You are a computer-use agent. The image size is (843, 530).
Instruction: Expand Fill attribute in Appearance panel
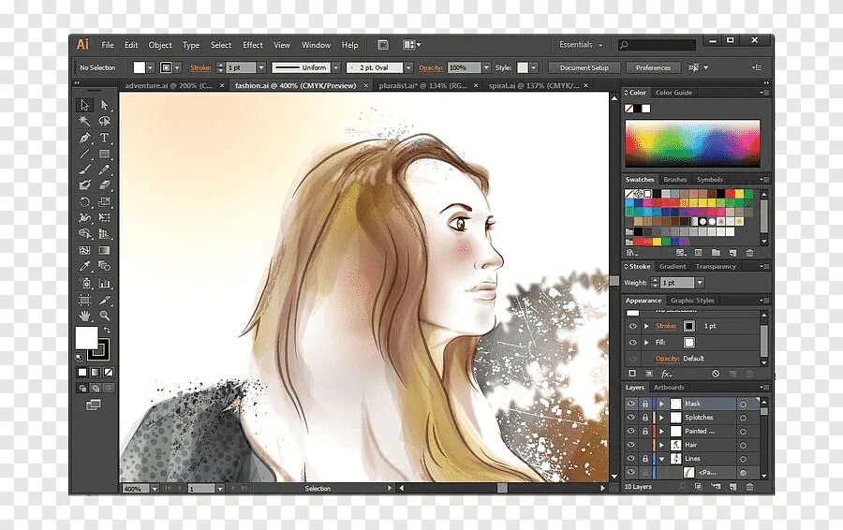point(646,343)
